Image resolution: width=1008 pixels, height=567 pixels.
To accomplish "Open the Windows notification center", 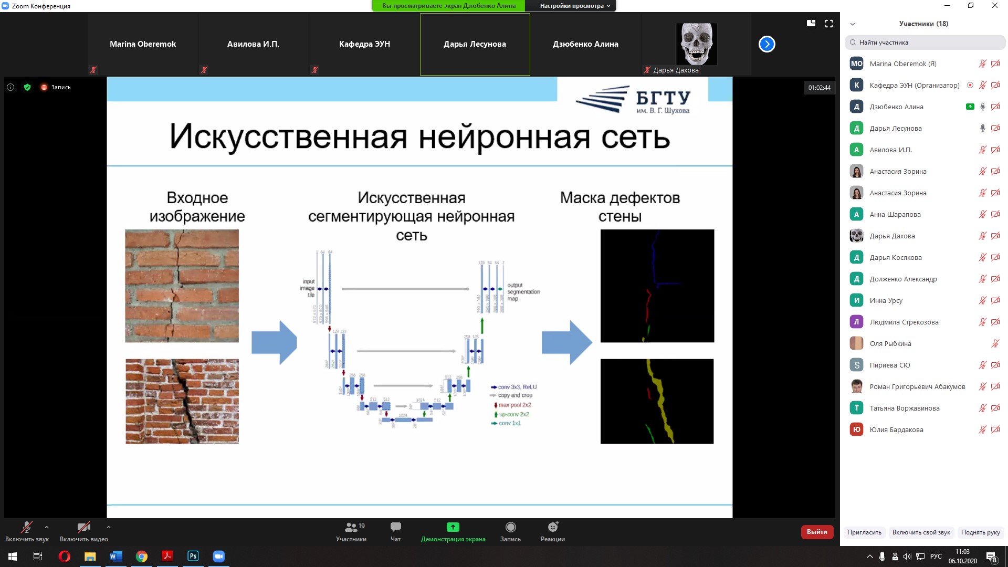I will [x=992, y=557].
